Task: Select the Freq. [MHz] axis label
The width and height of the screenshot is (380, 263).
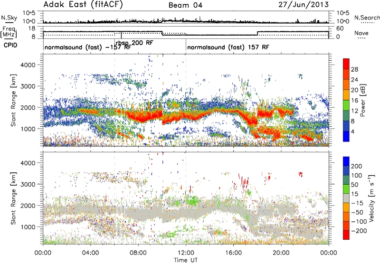Action: 9,32
